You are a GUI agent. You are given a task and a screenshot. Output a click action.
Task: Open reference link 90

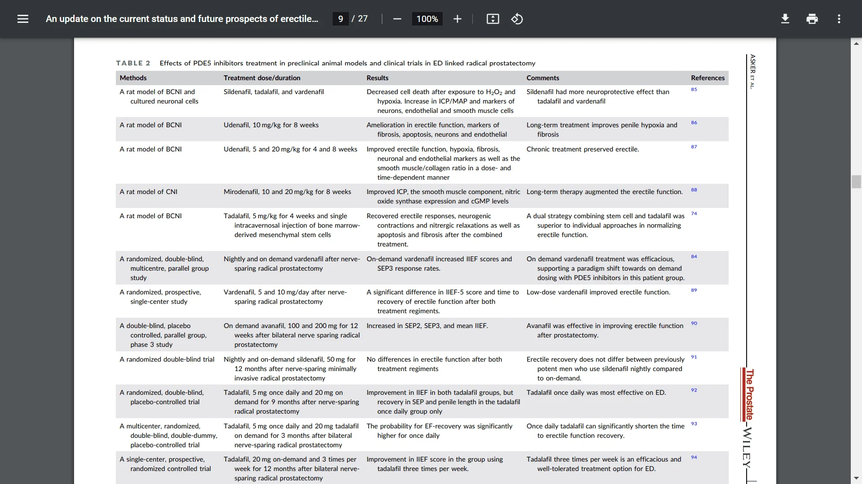pos(694,324)
